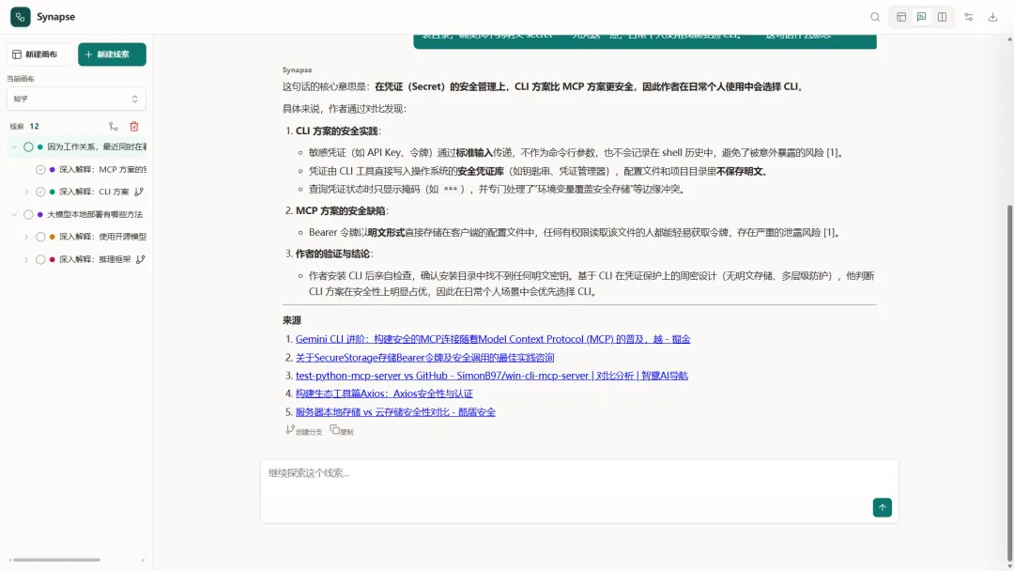Click the red trash delete icon
This screenshot has width=1014, height=571.
(x=134, y=127)
